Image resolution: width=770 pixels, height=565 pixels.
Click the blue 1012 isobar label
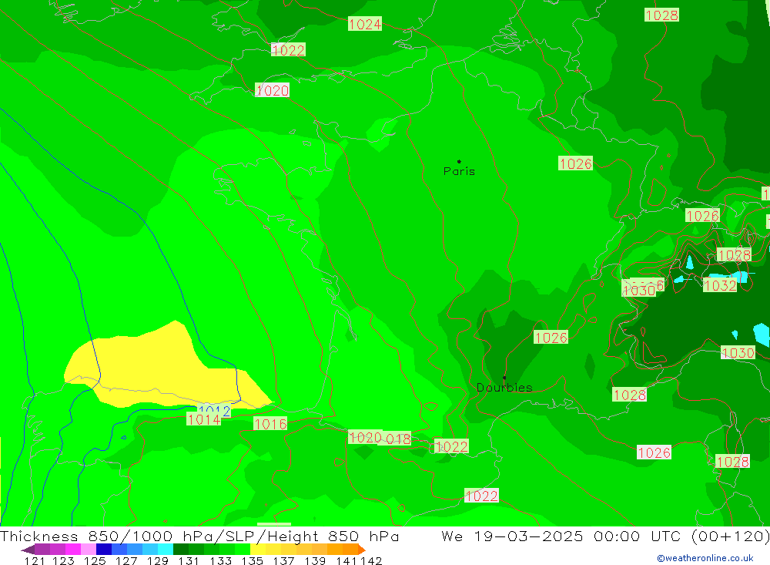[215, 410]
